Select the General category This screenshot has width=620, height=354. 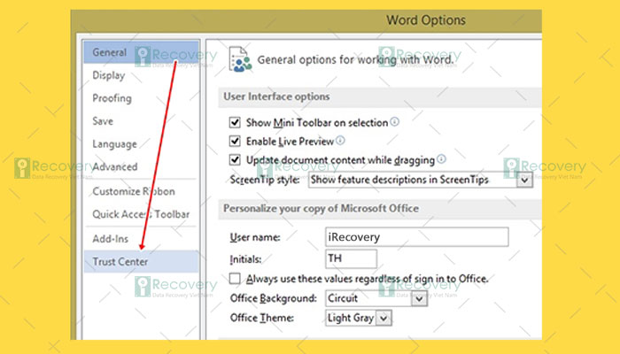[x=141, y=52]
